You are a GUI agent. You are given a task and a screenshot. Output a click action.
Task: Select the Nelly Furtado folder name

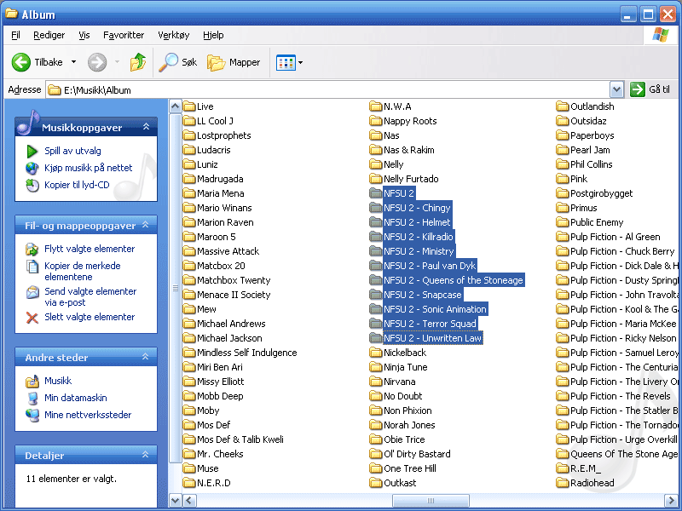click(411, 179)
